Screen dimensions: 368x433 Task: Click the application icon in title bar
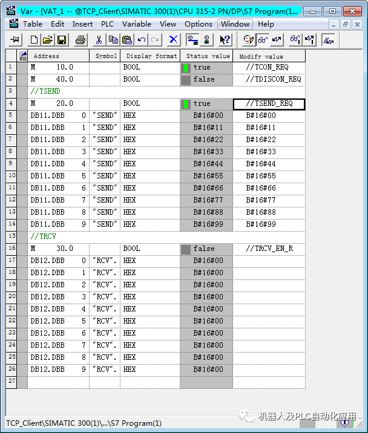click(11, 11)
